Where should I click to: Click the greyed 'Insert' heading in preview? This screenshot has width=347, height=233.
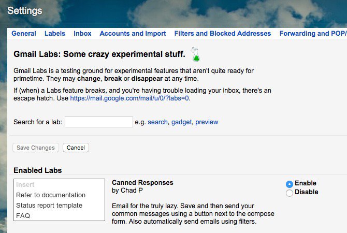[25, 184]
